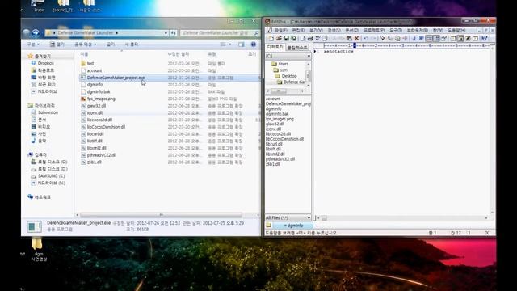This screenshot has height=291, width=517.
Task: Click the Undo arrow icon in EditPlus
Action: point(366,39)
